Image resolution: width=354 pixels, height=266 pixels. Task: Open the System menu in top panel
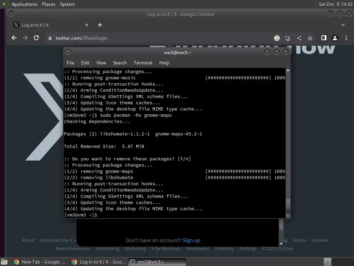click(67, 4)
